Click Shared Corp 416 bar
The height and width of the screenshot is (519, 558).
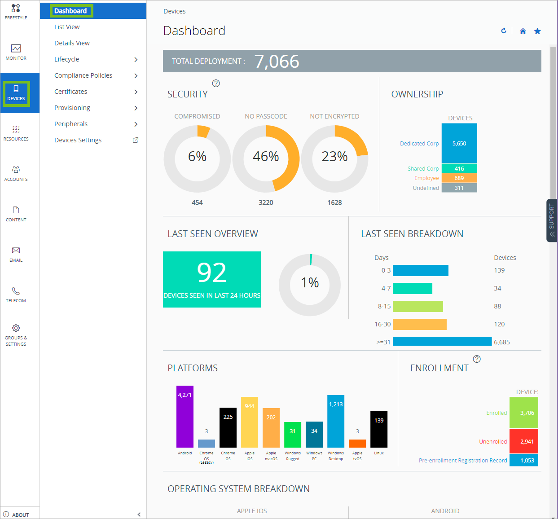coord(459,168)
